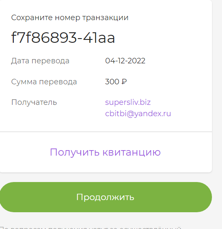This screenshot has width=222, height=229.
Task: Click the transfer date 04-12-2022
Action: tap(125, 61)
